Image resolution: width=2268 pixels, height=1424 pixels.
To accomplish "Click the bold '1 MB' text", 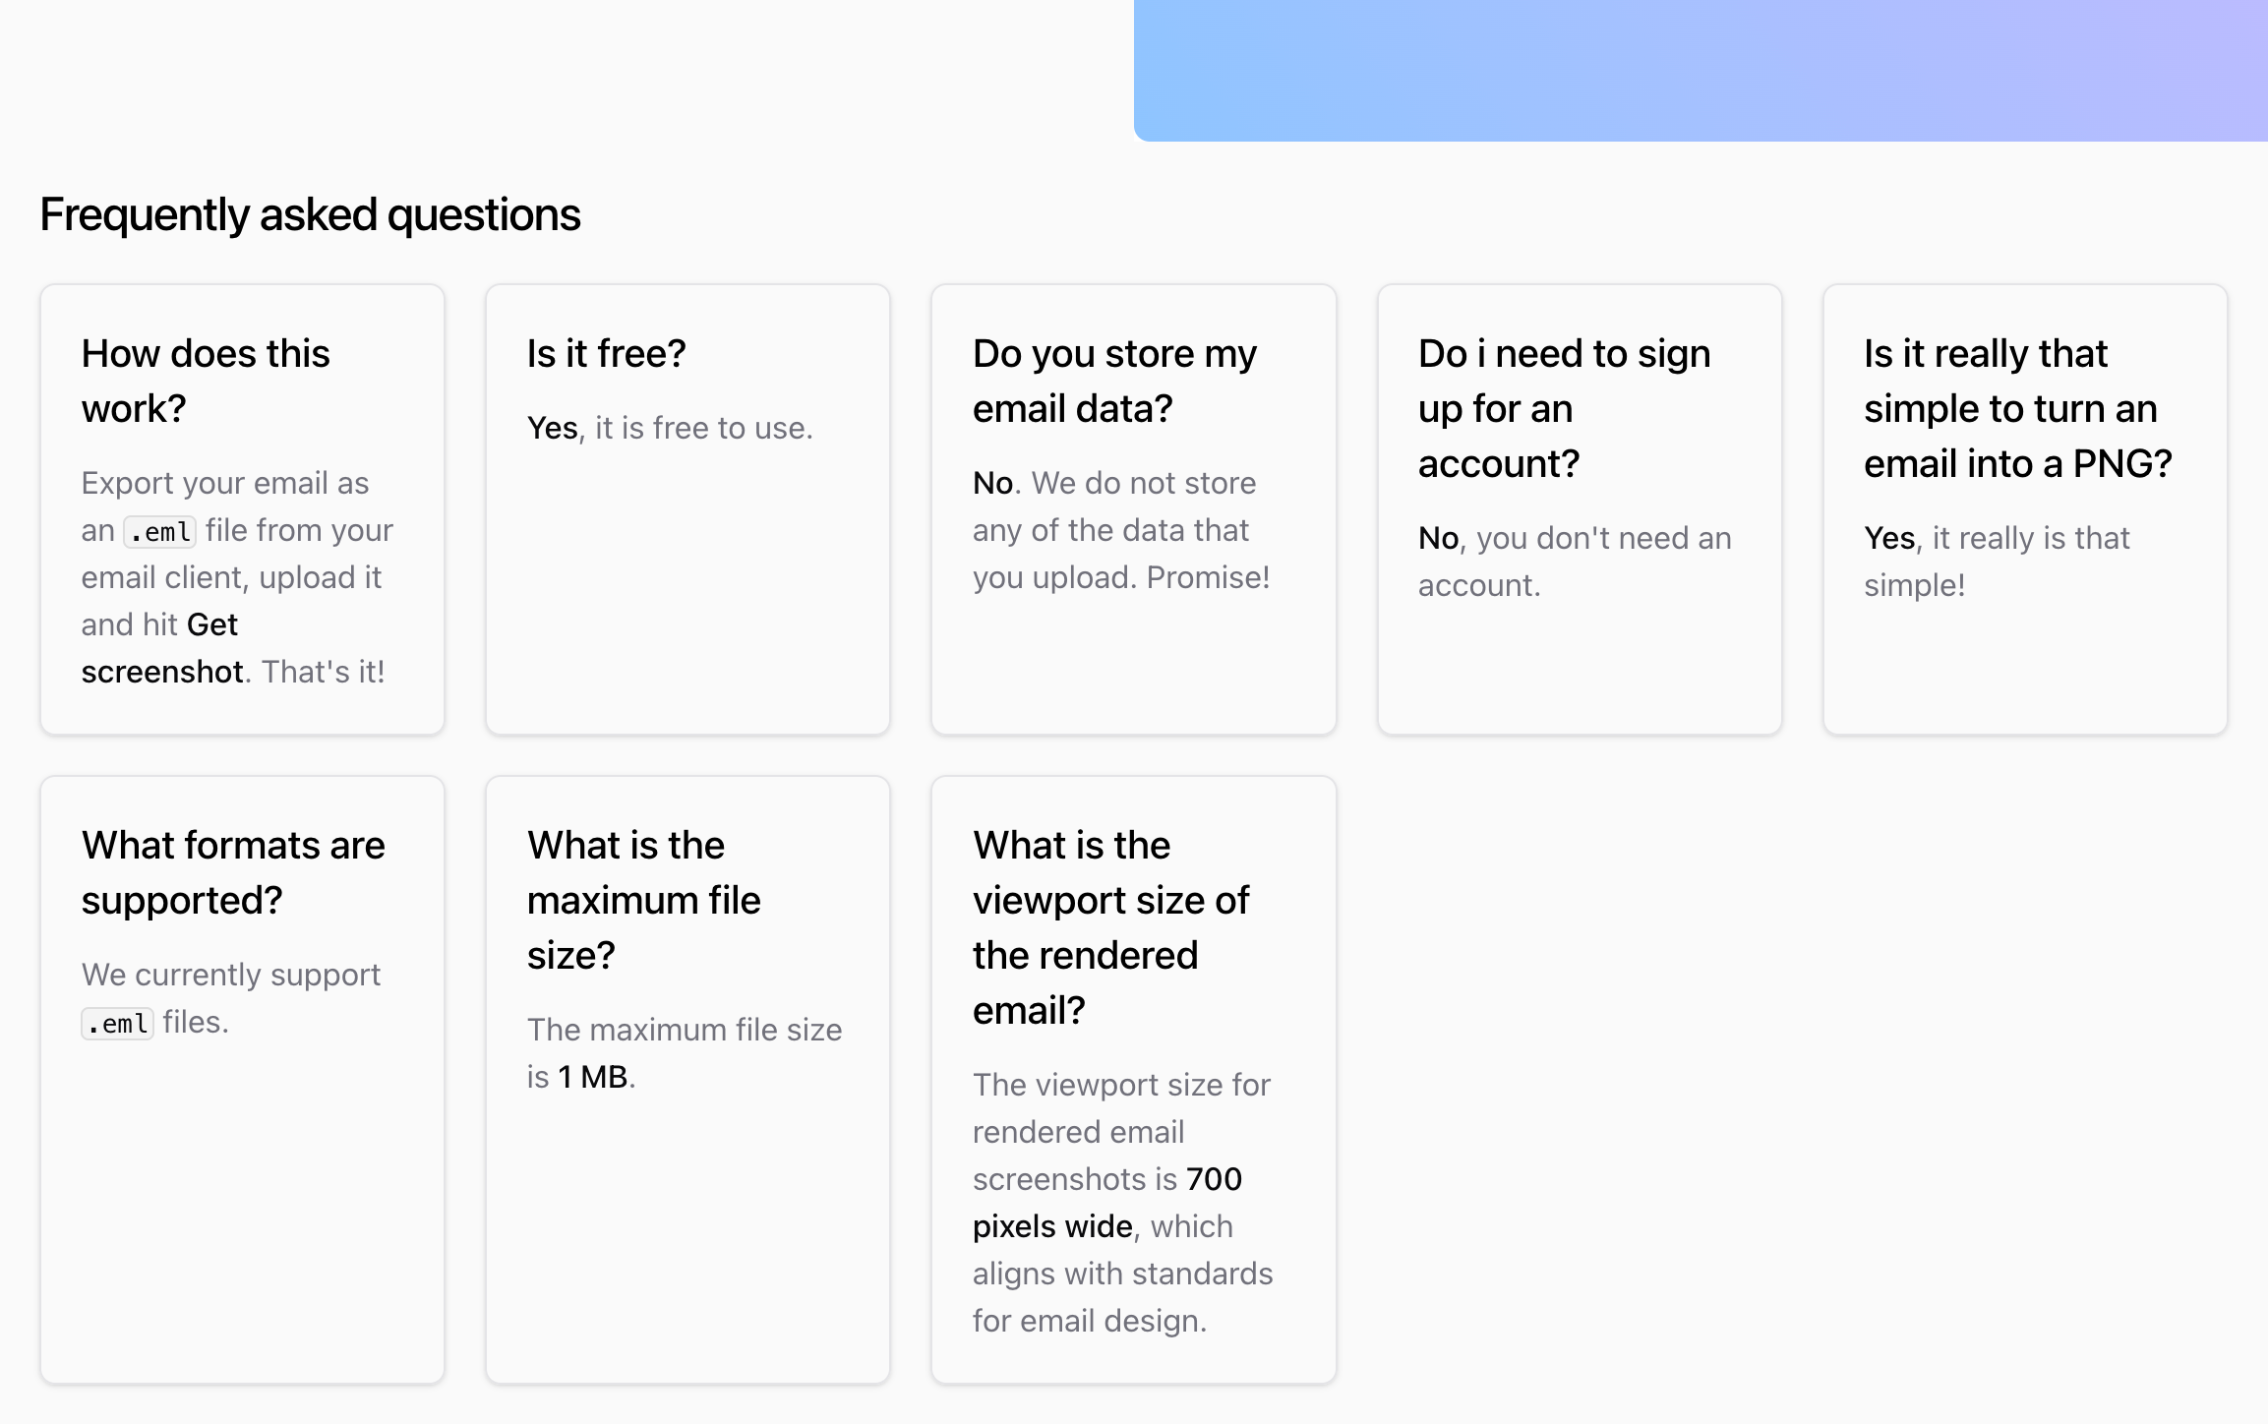I will click(592, 1077).
